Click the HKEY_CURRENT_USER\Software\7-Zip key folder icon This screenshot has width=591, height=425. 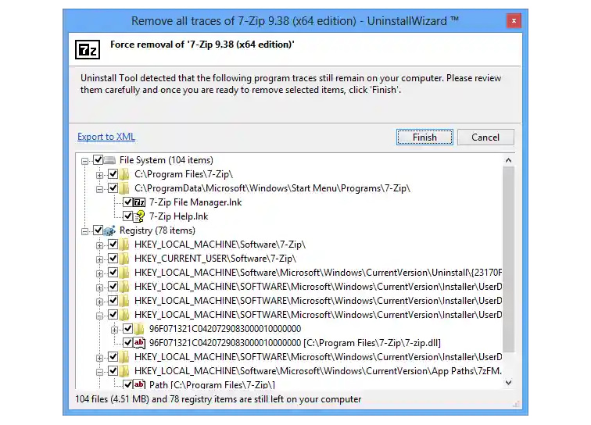pos(125,259)
